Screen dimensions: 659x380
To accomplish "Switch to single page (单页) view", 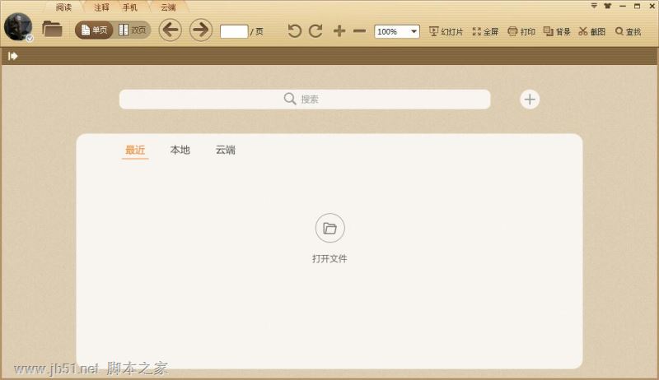I will (94, 30).
